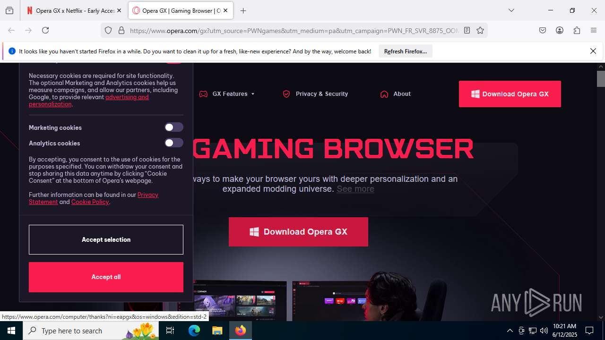This screenshot has height=340, width=605.
Task: Focus the opera.com URL address field
Action: (x=294, y=30)
